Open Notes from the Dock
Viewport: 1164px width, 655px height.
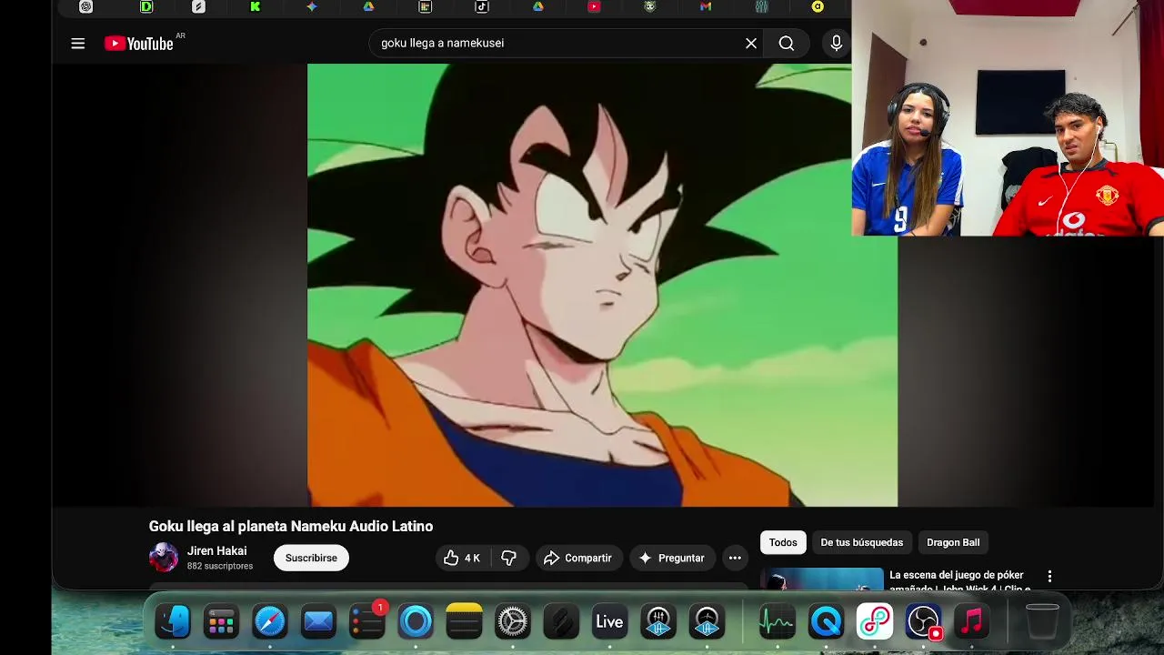pos(464,622)
